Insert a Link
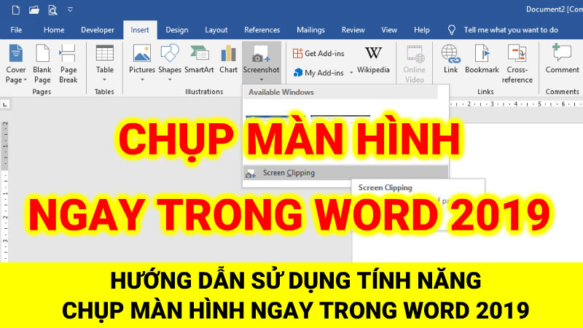583x328 pixels. point(450,59)
